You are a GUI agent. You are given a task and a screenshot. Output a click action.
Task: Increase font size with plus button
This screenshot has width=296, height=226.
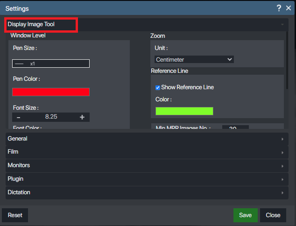click(x=82, y=117)
